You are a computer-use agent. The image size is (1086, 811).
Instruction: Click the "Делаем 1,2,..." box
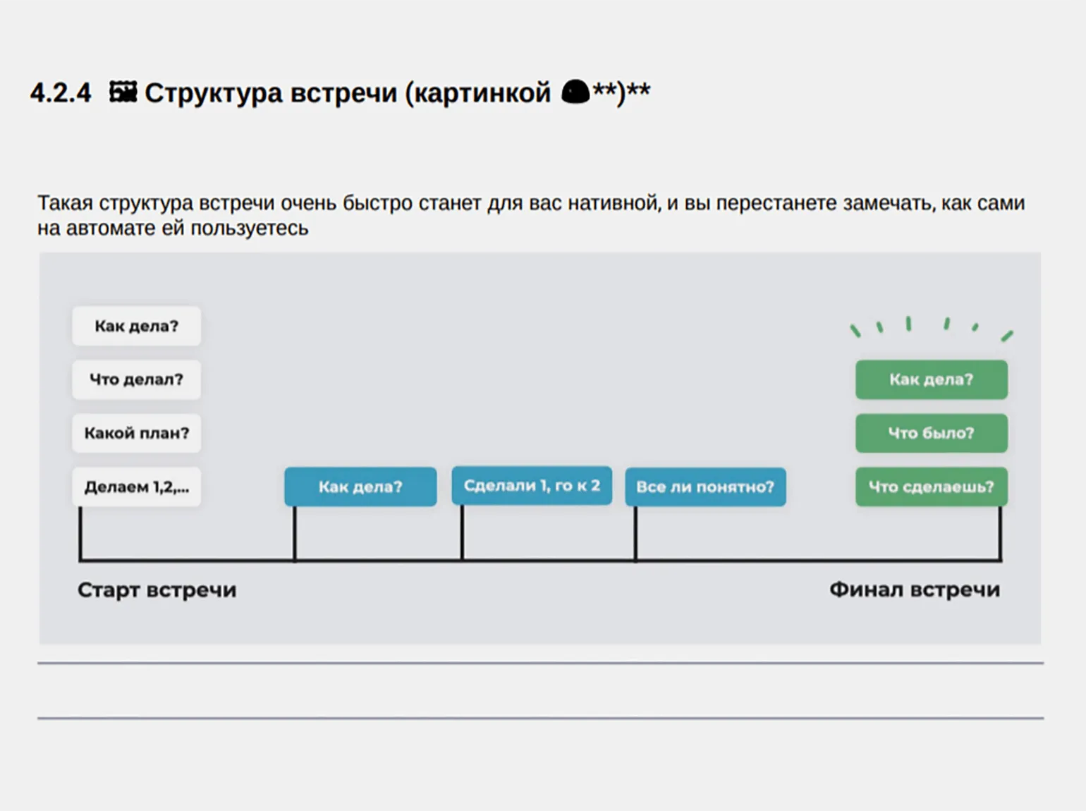tap(136, 487)
